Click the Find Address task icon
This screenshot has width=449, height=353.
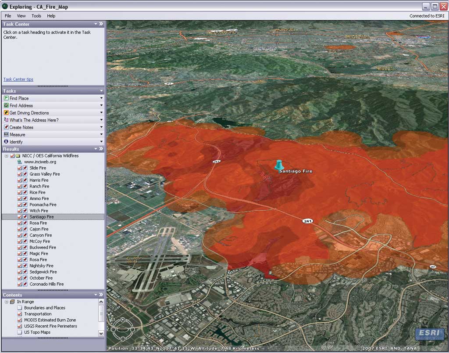(x=6, y=105)
